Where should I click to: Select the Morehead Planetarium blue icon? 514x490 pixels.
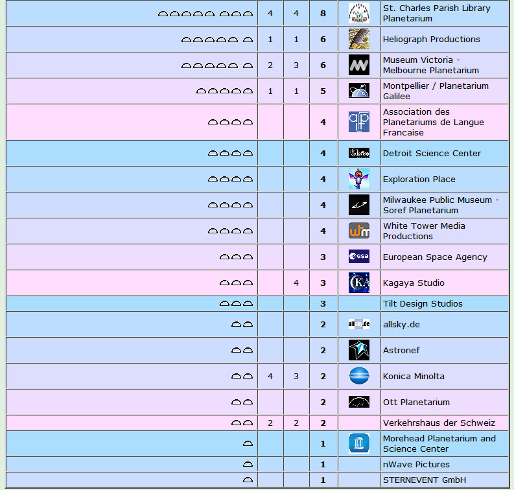coord(359,443)
